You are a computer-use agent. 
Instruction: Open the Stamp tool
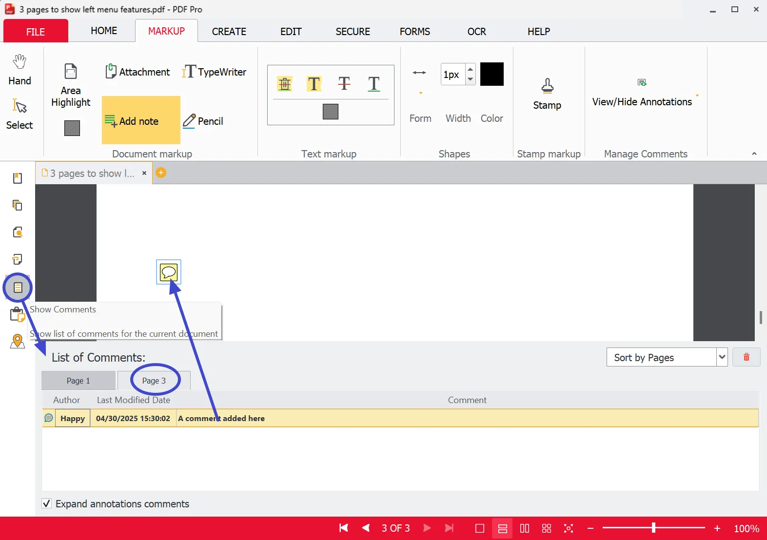click(547, 95)
